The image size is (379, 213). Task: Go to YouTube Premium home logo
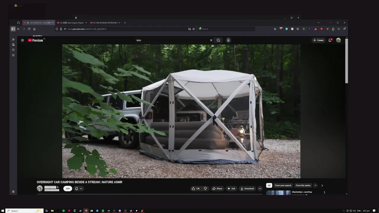36,40
